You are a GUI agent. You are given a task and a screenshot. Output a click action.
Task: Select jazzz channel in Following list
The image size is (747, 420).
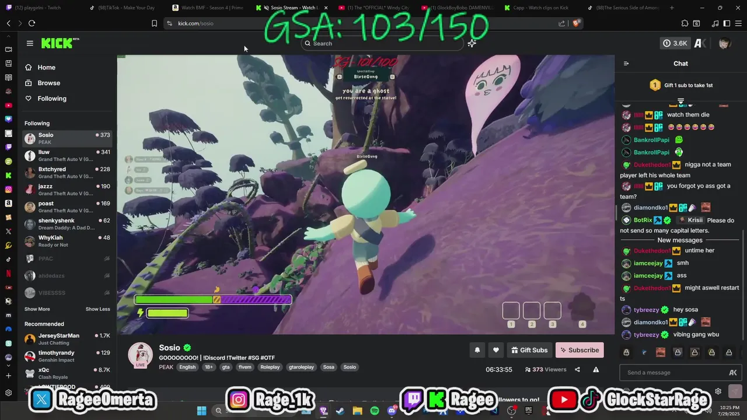(67, 190)
